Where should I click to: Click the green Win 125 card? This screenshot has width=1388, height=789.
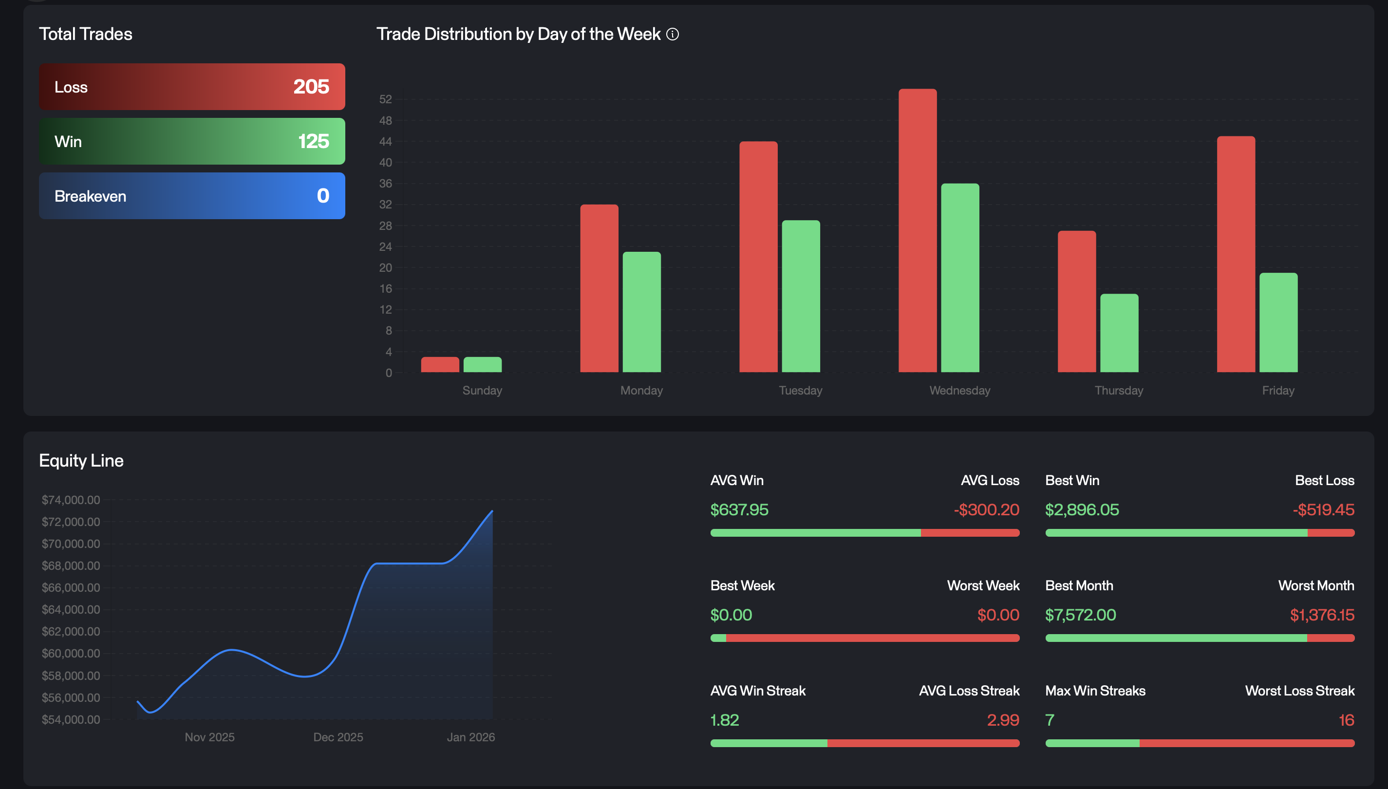pyautogui.click(x=192, y=141)
